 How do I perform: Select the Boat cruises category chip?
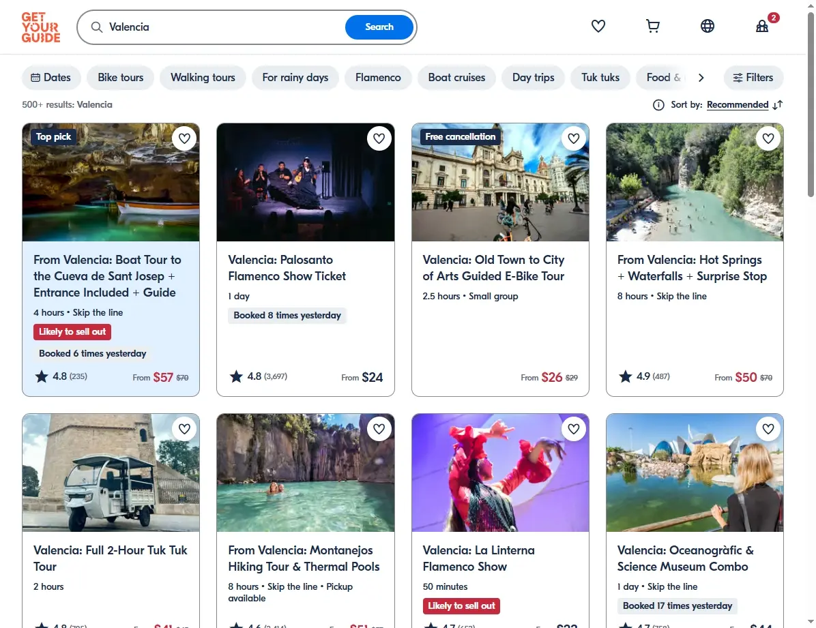[x=456, y=78]
